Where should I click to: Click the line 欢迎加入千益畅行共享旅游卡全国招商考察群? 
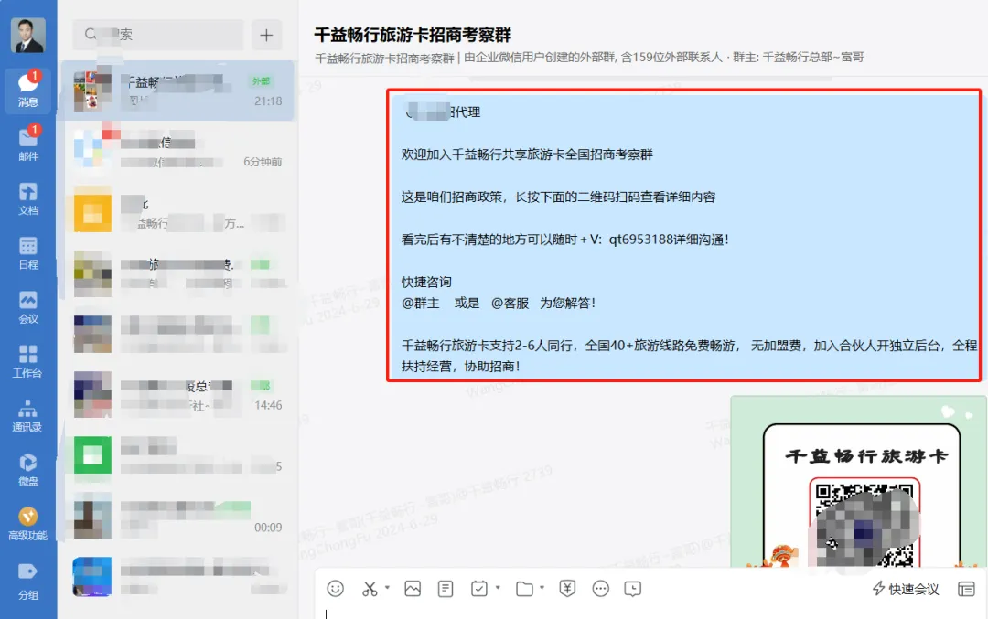pyautogui.click(x=527, y=155)
